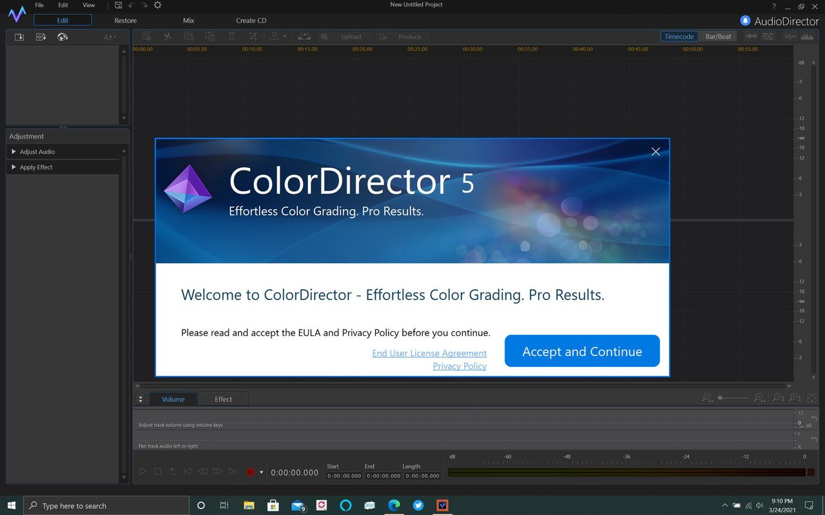The height and width of the screenshot is (515, 825).
Task: Switch to the Edit room tab
Action: tap(63, 20)
